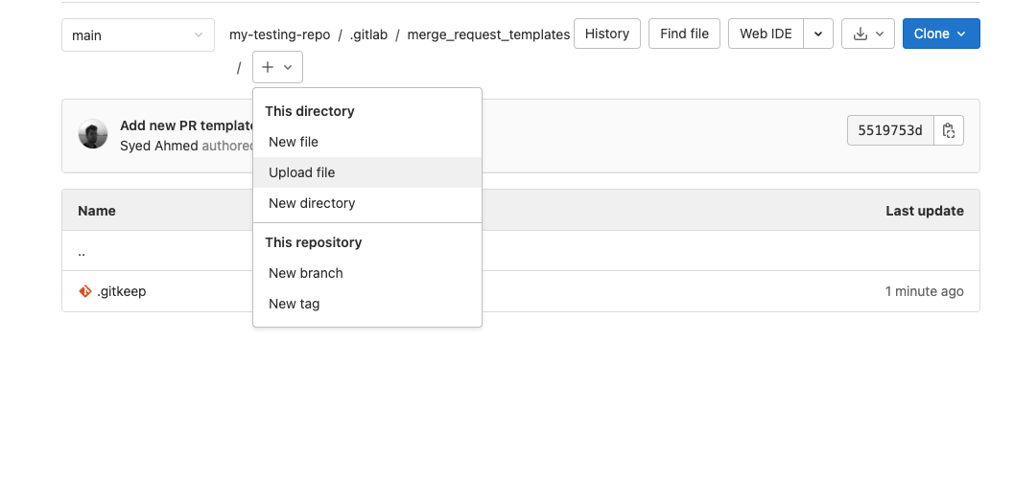
Task: Click commit hash 5519753d
Action: tap(890, 131)
